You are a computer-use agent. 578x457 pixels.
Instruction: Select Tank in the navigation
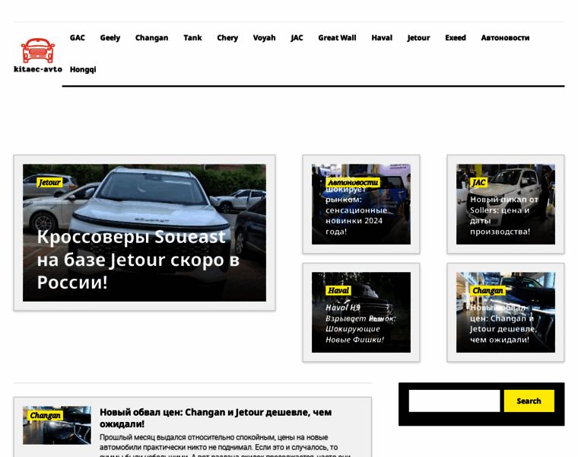pos(192,37)
